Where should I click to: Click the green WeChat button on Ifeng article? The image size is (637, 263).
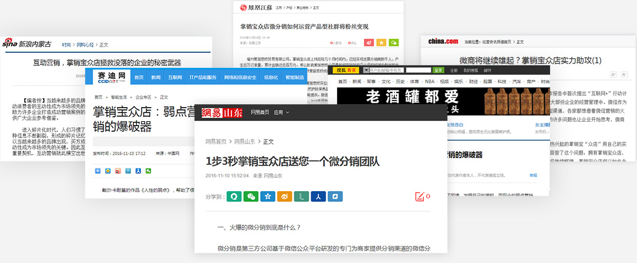394,43
